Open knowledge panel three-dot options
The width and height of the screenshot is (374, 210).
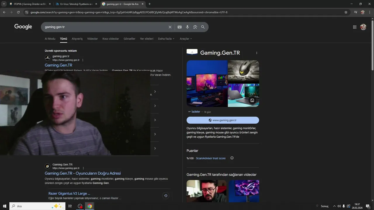pos(257,53)
